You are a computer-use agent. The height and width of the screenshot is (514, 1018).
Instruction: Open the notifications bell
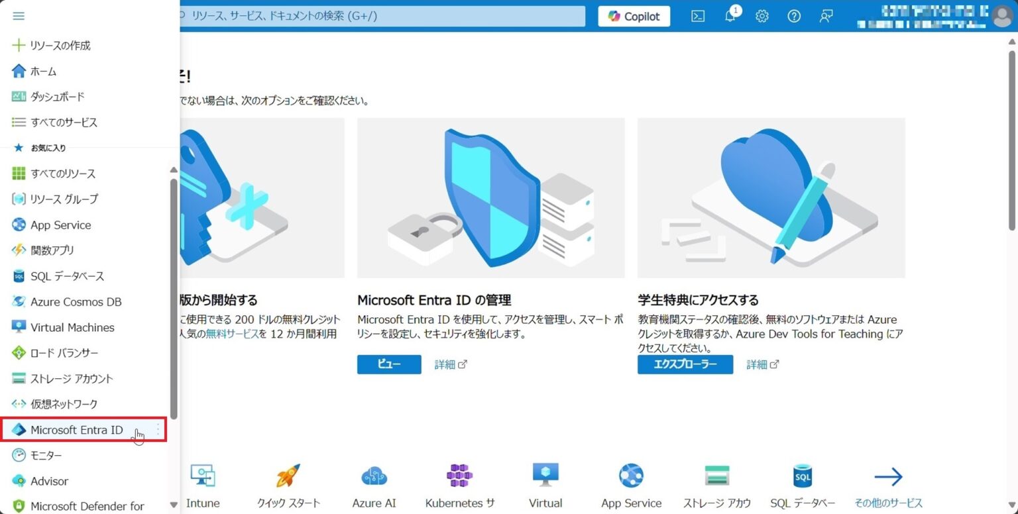point(730,16)
